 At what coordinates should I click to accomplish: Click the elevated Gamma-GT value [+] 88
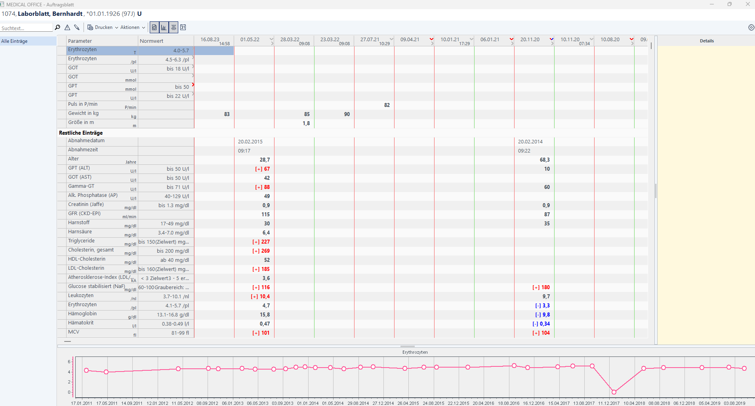254,187
